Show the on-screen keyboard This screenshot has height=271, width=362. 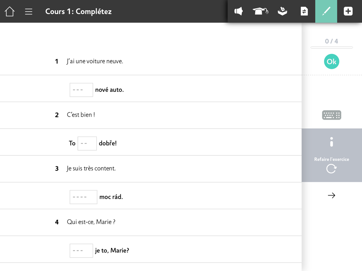coord(332,115)
